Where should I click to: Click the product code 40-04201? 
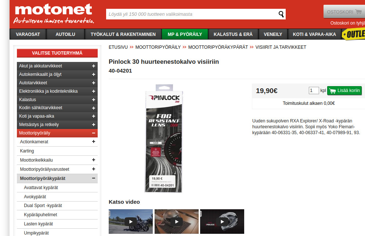[120, 71]
